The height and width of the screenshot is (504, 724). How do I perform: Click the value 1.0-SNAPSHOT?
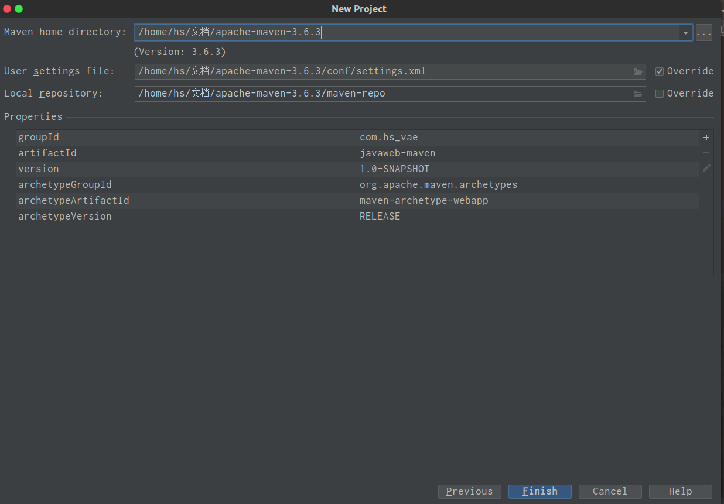pyautogui.click(x=395, y=169)
